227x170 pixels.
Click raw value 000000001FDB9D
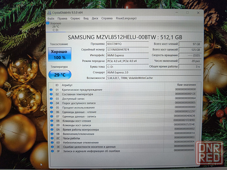(184, 120)
